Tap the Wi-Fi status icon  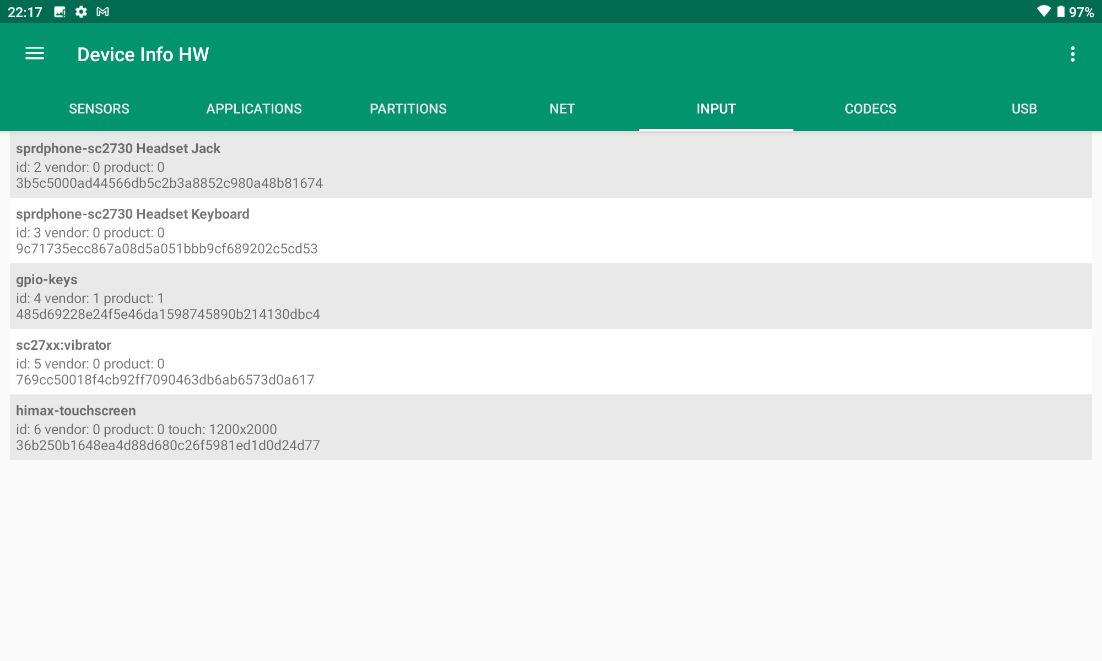coord(1043,12)
